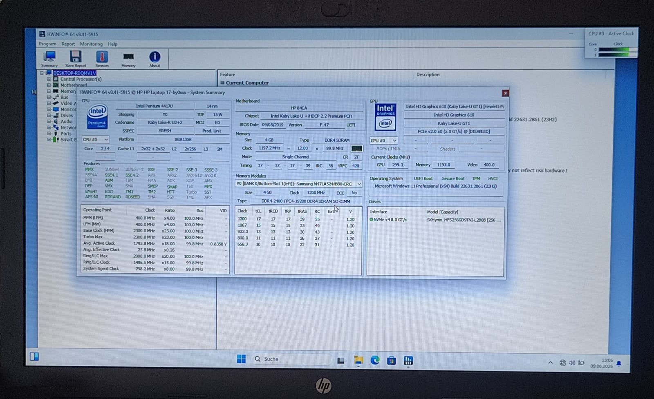The width and height of the screenshot is (654, 399).
Task: Show hidden tray icons chevron
Action: point(551,363)
